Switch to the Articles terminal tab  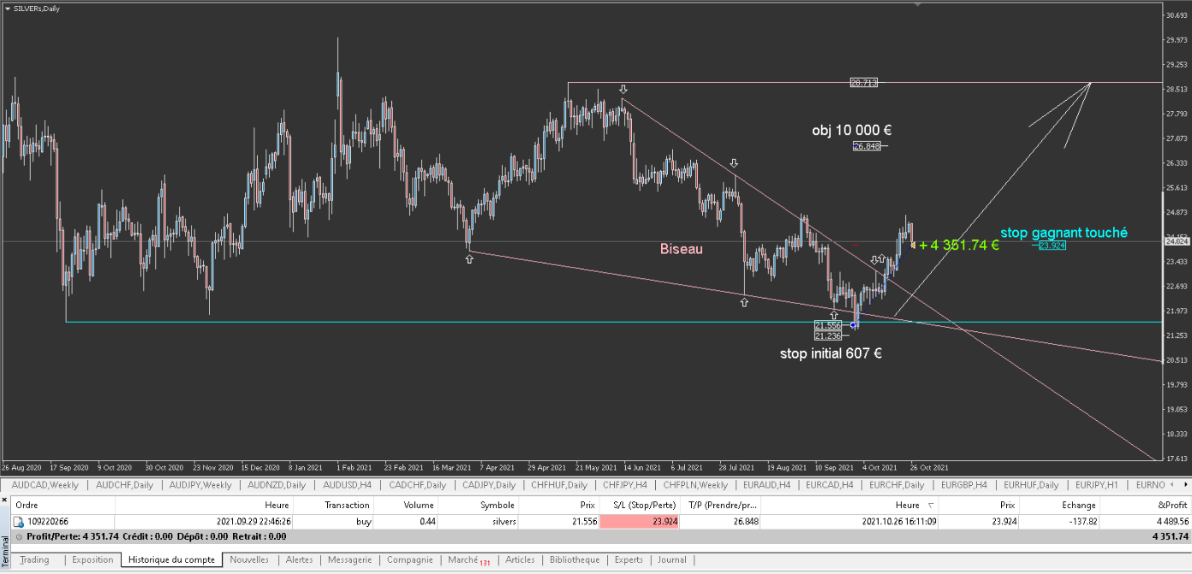520,559
